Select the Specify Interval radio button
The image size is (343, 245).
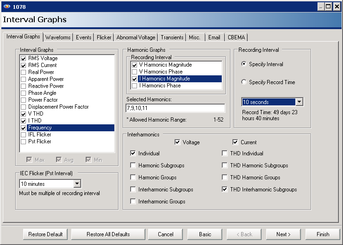coord(243,64)
